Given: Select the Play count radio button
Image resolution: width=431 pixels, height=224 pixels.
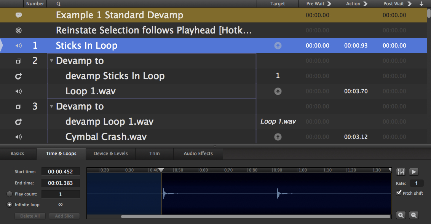Looking at the screenshot, I should 10,194.
